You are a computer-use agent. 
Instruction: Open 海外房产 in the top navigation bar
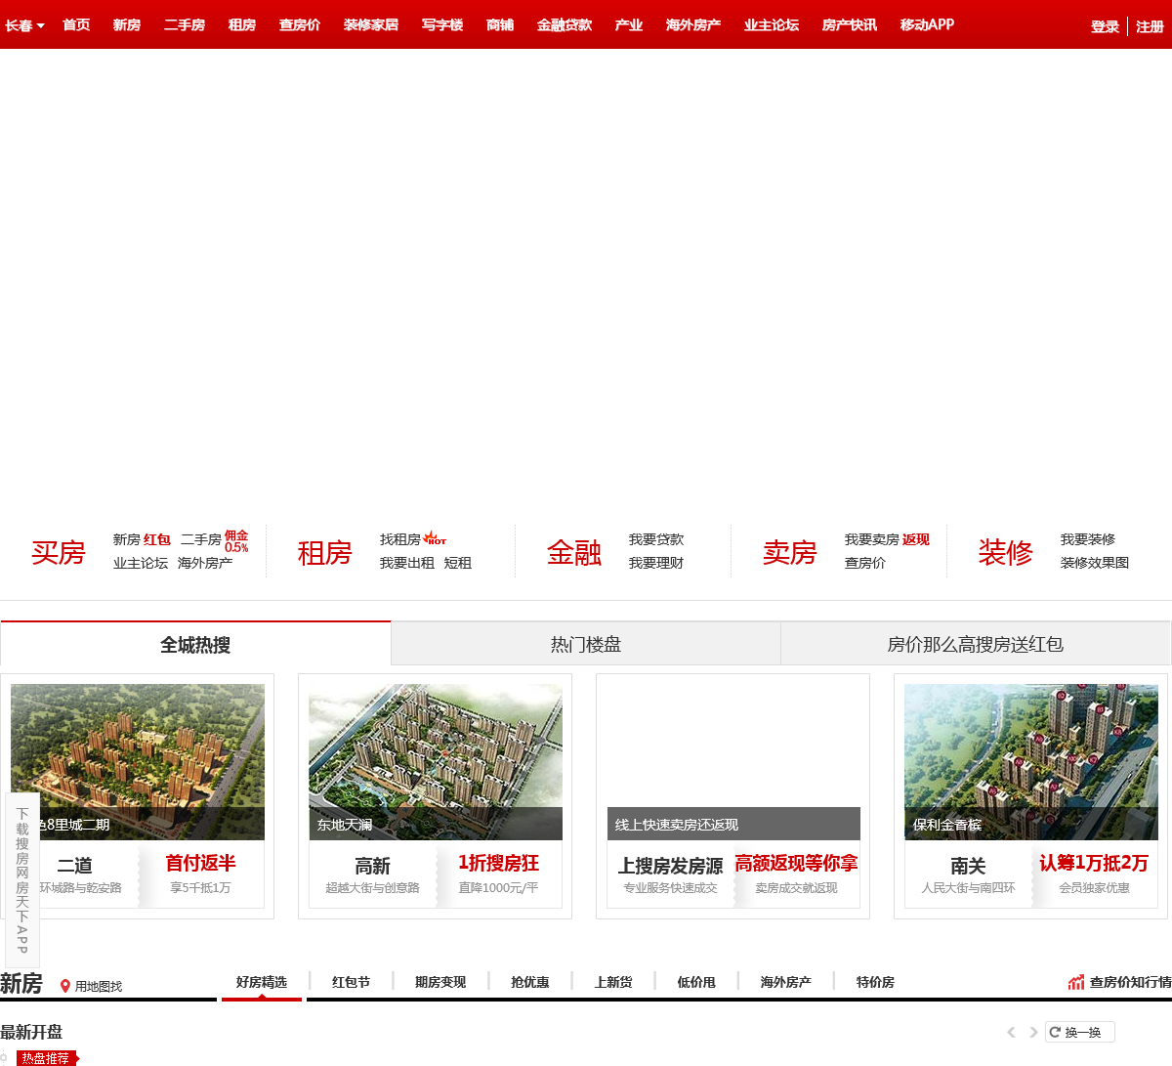693,25
